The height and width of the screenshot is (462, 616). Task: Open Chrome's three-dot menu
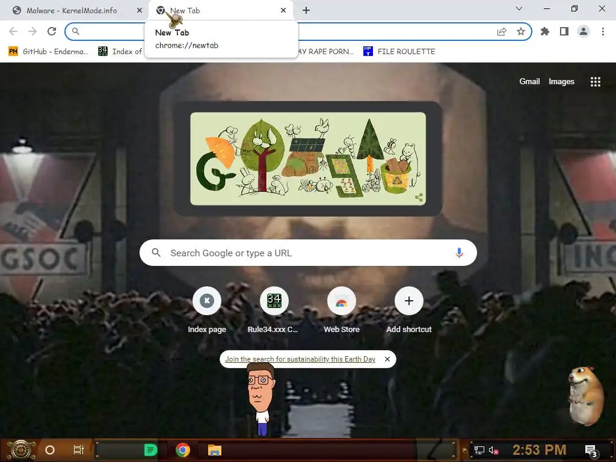(x=603, y=31)
